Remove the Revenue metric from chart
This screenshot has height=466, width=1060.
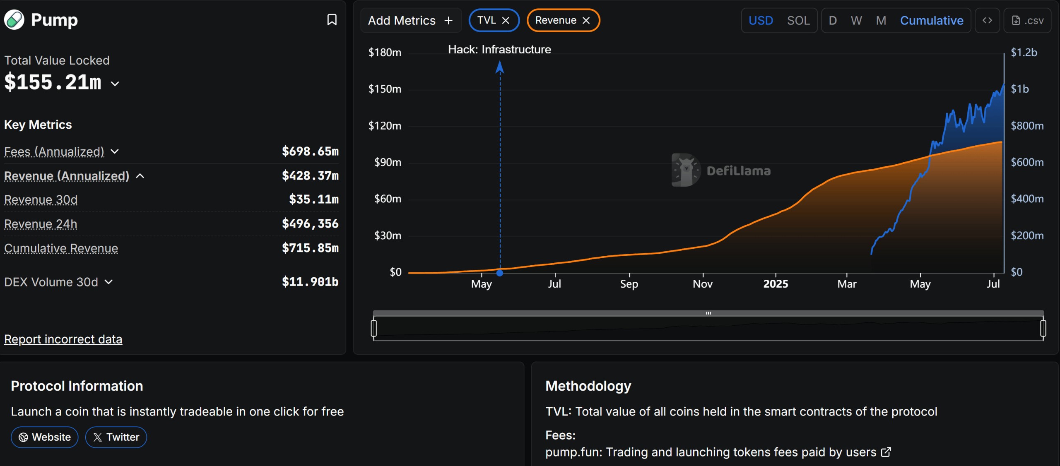coord(586,20)
